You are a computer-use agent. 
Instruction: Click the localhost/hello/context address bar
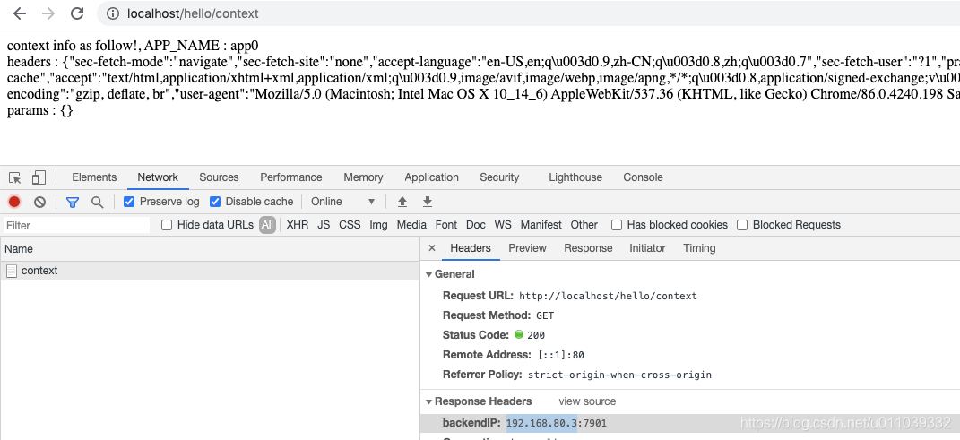[x=528, y=13]
